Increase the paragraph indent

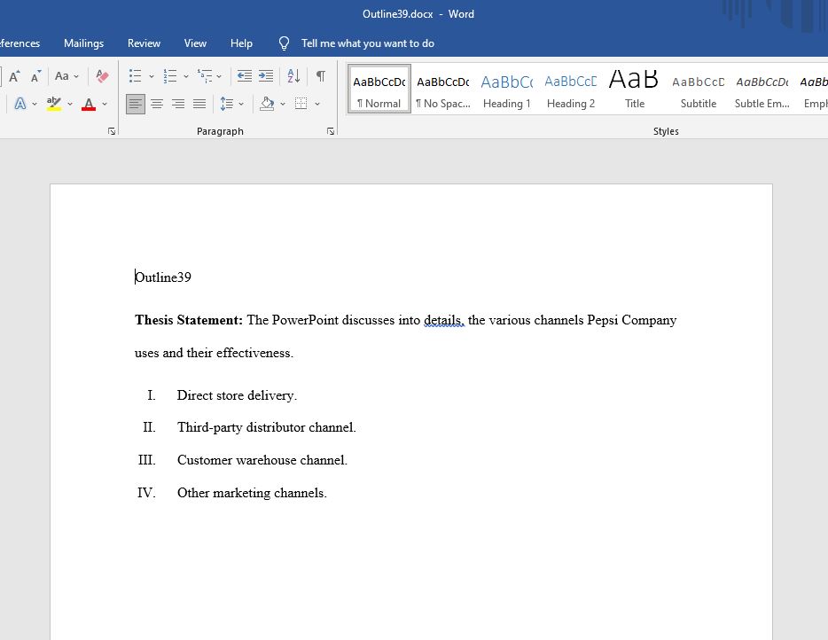tap(266, 76)
